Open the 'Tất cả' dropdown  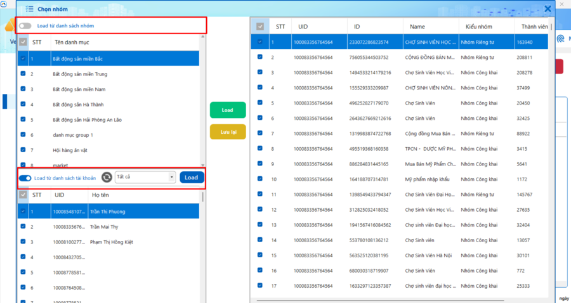145,177
